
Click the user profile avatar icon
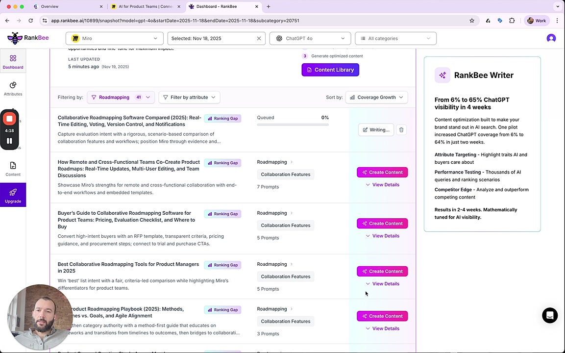click(x=551, y=38)
